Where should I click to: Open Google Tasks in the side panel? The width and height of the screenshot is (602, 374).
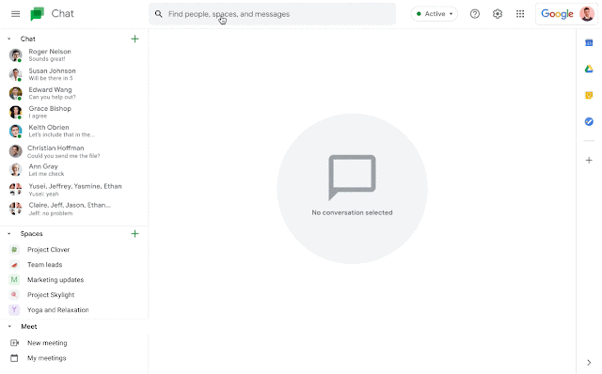pos(589,121)
